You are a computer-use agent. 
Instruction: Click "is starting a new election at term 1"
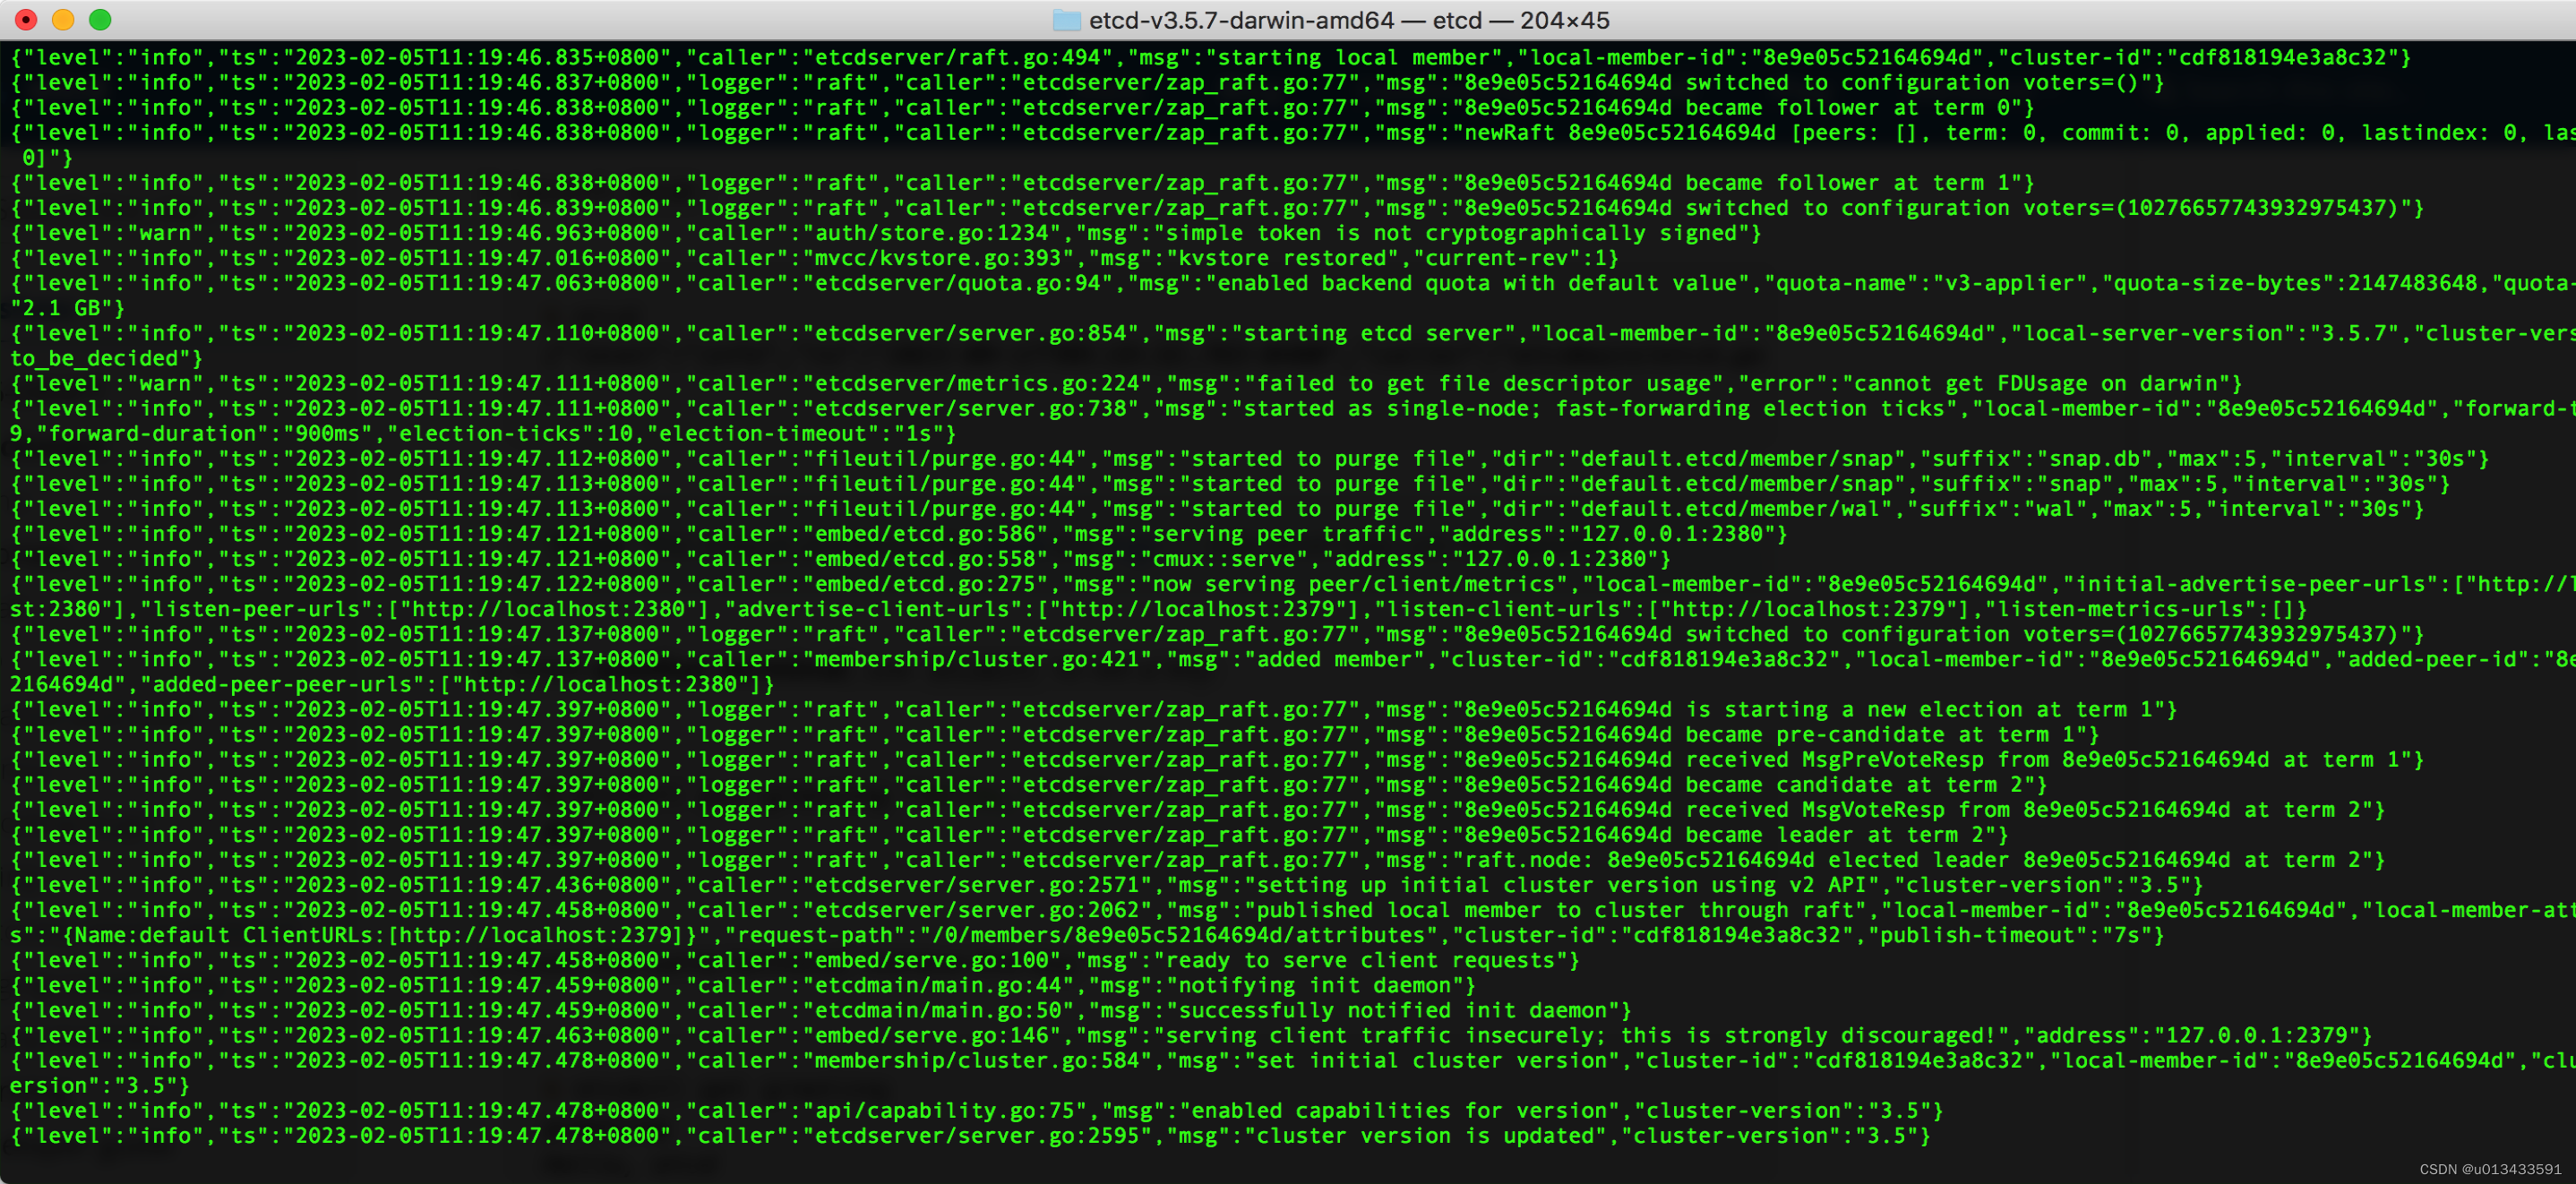click(1918, 709)
